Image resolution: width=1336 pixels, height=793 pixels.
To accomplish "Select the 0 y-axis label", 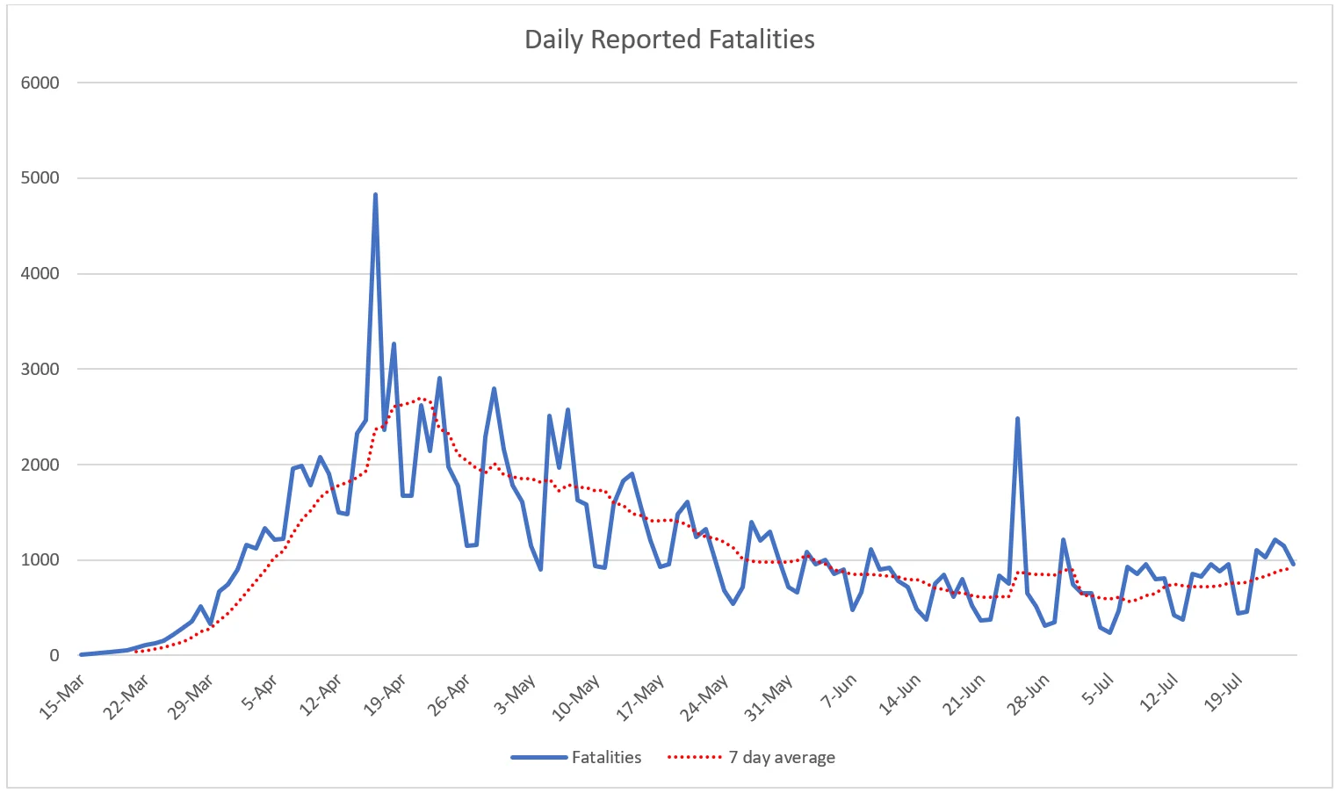I will pos(54,656).
